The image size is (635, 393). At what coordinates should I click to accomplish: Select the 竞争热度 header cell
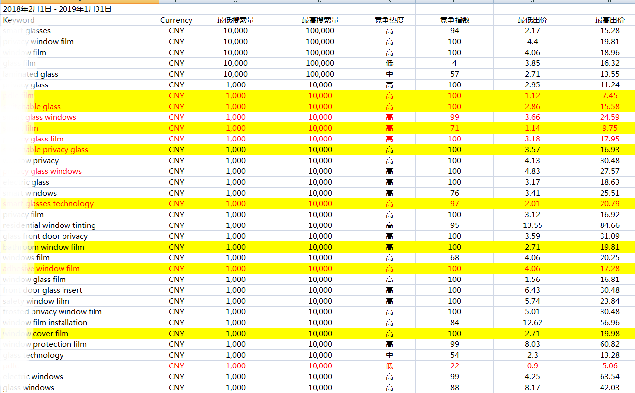coord(389,20)
